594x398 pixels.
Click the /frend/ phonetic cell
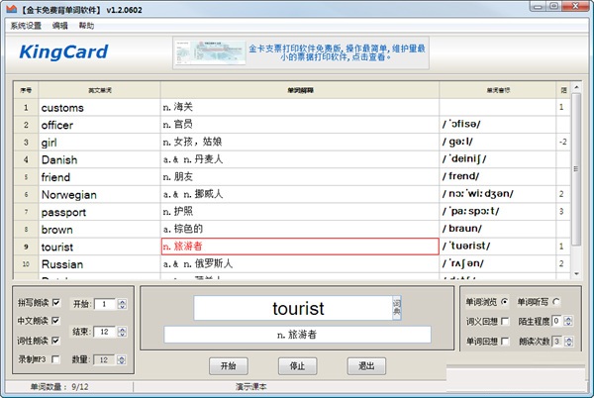pos(498,177)
